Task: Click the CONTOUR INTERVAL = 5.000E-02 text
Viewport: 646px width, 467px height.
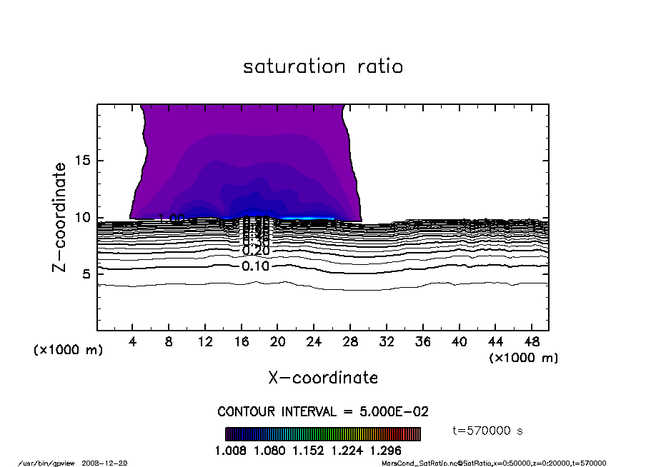Action: (x=323, y=412)
